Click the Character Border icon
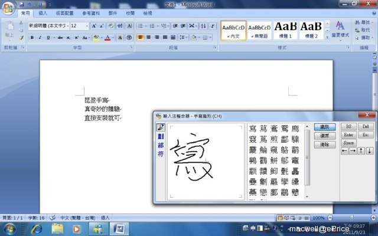 tap(129, 26)
